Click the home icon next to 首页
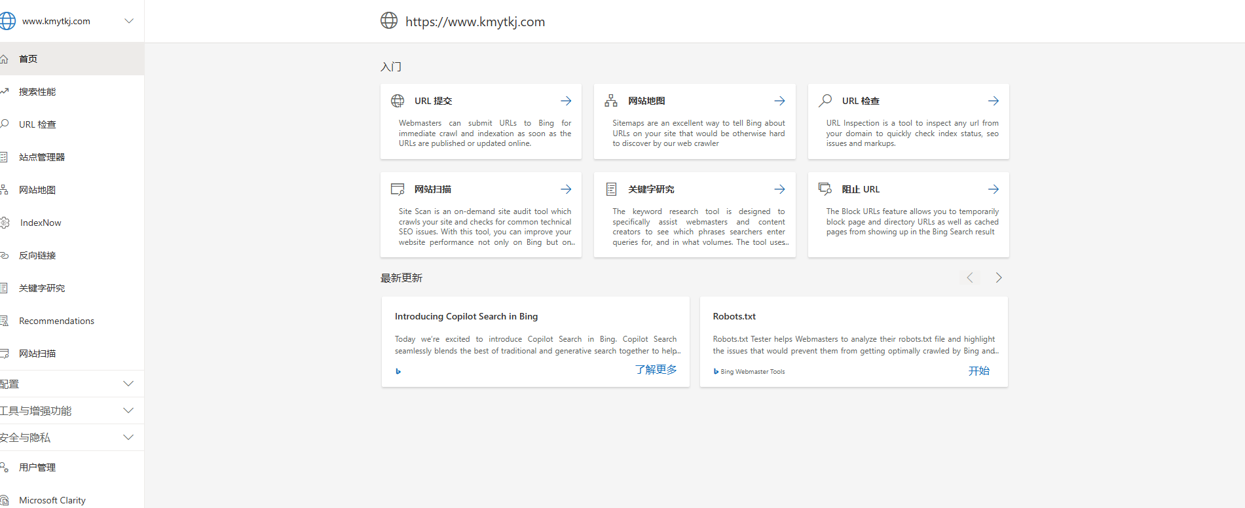 click(x=4, y=59)
